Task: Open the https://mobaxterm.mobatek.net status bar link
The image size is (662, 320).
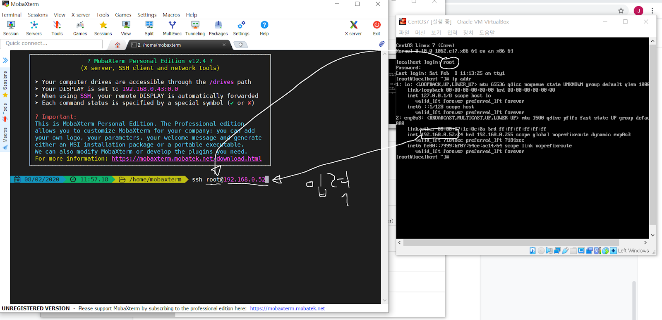Action: coord(287,308)
